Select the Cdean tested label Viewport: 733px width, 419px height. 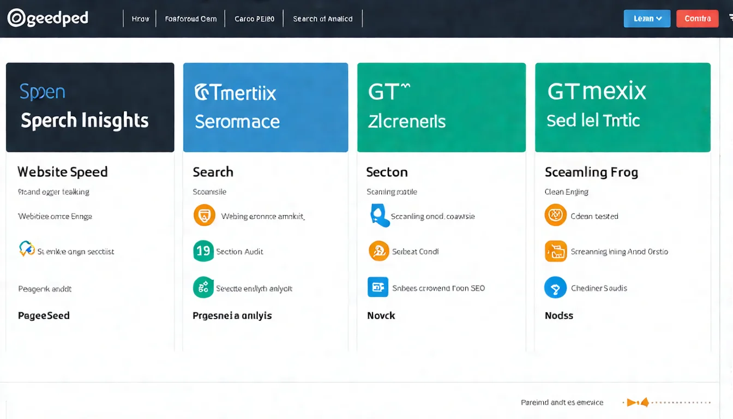[x=594, y=216]
